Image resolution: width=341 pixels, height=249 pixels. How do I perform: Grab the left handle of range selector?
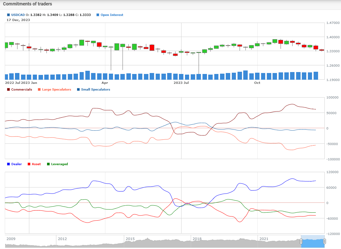click(x=301, y=242)
